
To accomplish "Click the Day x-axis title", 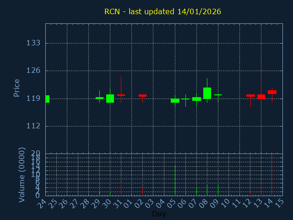I will pyautogui.click(x=159, y=214).
